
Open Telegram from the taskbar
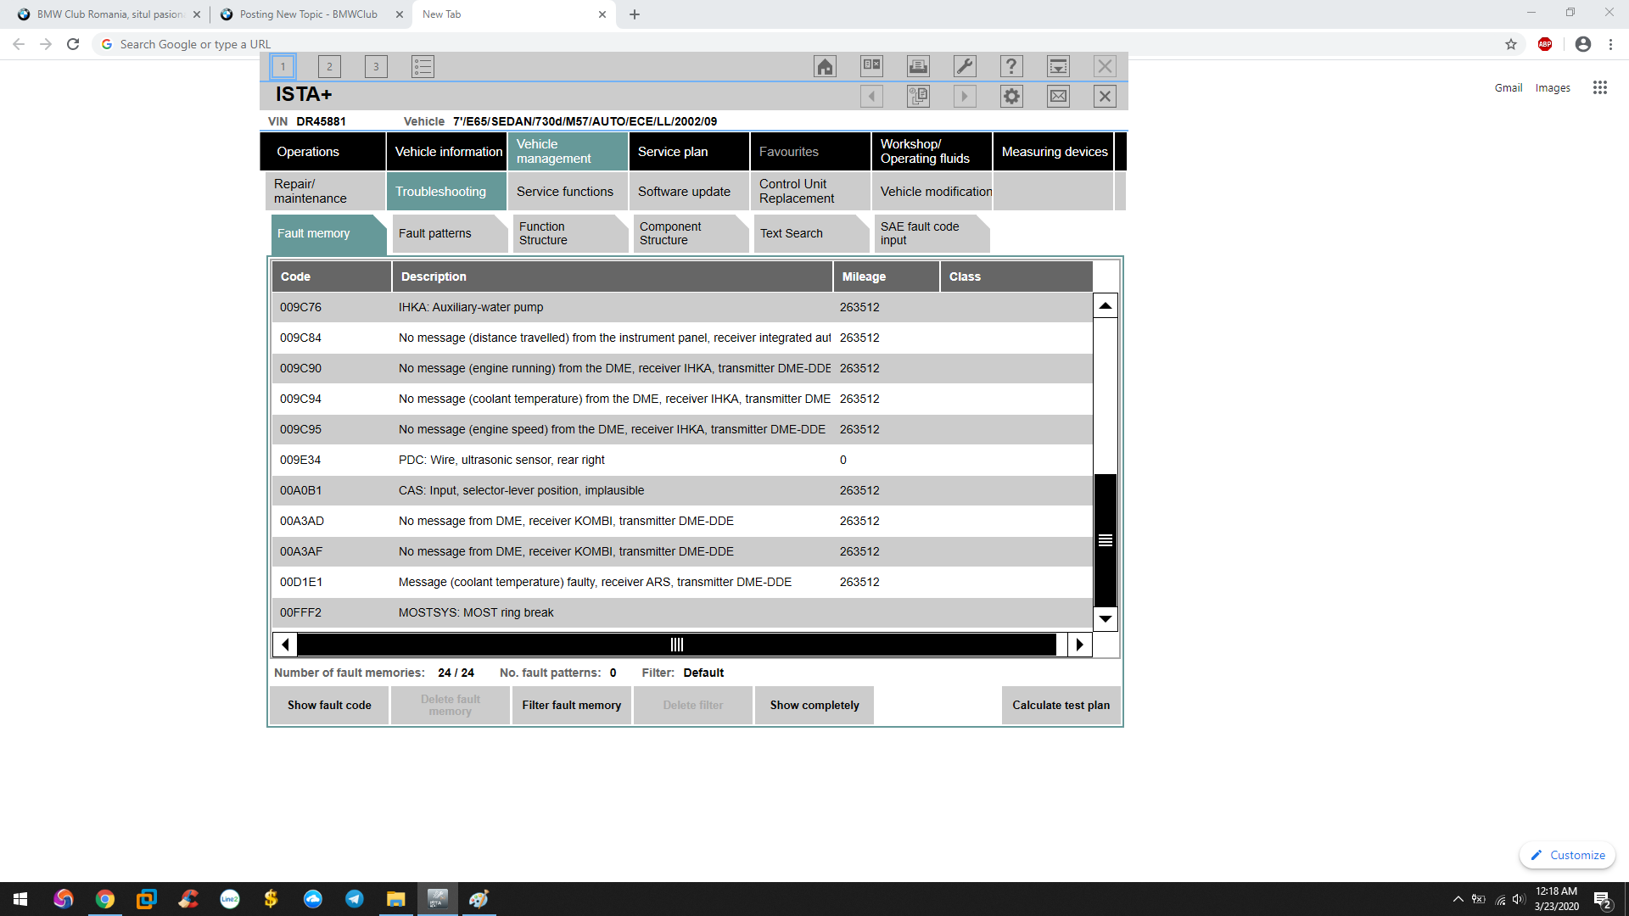(355, 899)
